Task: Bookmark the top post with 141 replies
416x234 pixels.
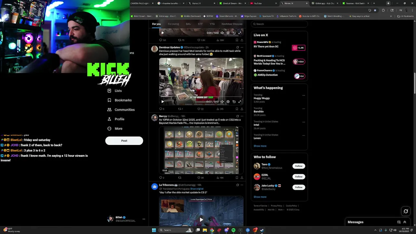Action: [x=237, y=40]
